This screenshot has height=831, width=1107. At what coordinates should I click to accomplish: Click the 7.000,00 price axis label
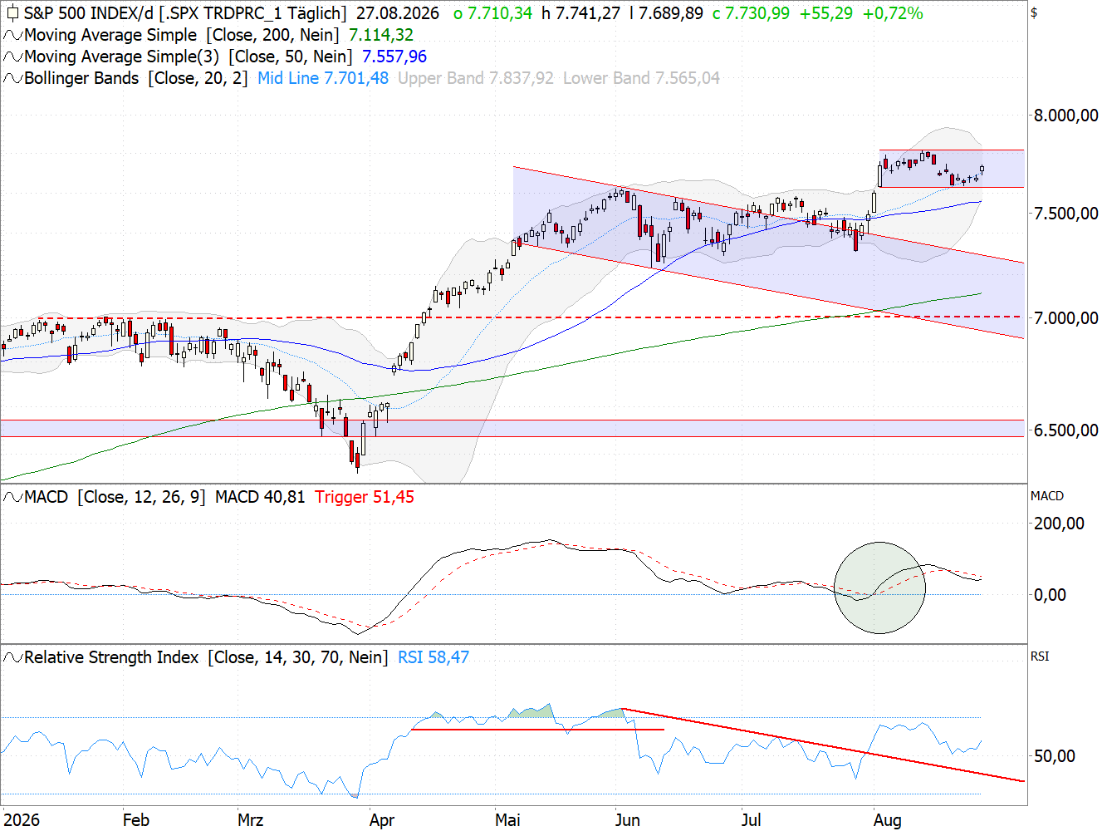1066,318
